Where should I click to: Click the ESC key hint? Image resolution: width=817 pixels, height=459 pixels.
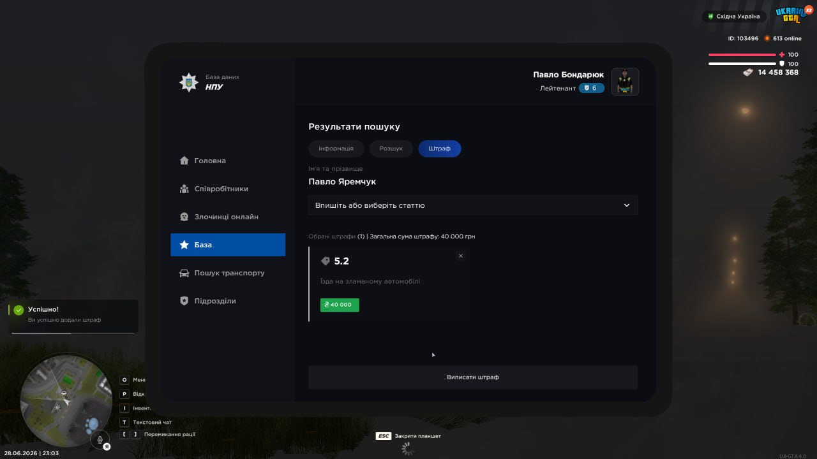[x=383, y=436]
